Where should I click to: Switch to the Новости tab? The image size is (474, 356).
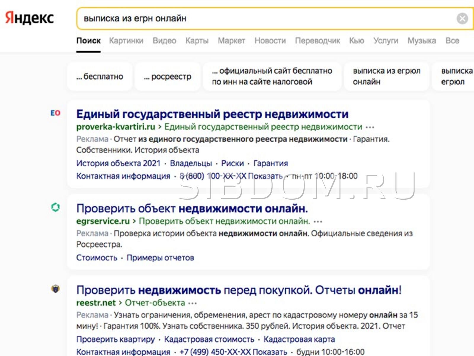coord(270,41)
